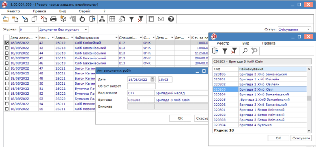Image resolution: width=316 pixels, height=147 pixels.
Task: Click the edit document pencil icon
Action: [x=25, y=19]
